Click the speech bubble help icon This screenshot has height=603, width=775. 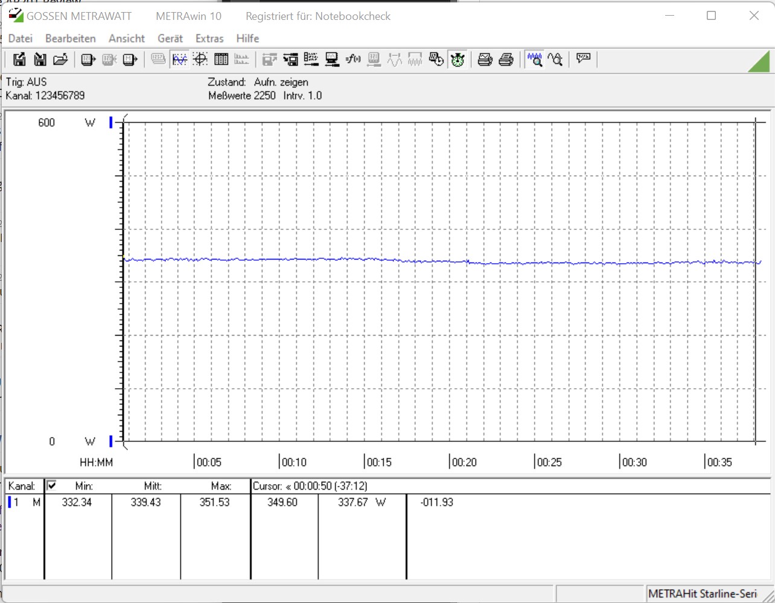[x=583, y=59]
